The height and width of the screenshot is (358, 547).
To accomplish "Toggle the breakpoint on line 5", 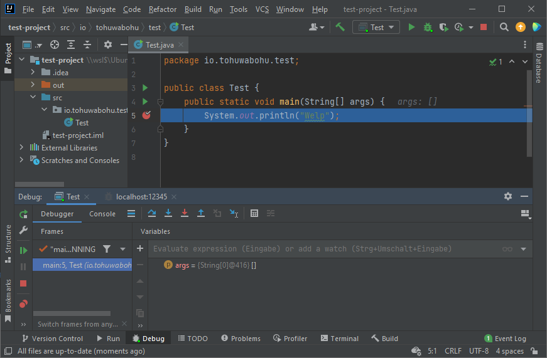I will (x=146, y=115).
